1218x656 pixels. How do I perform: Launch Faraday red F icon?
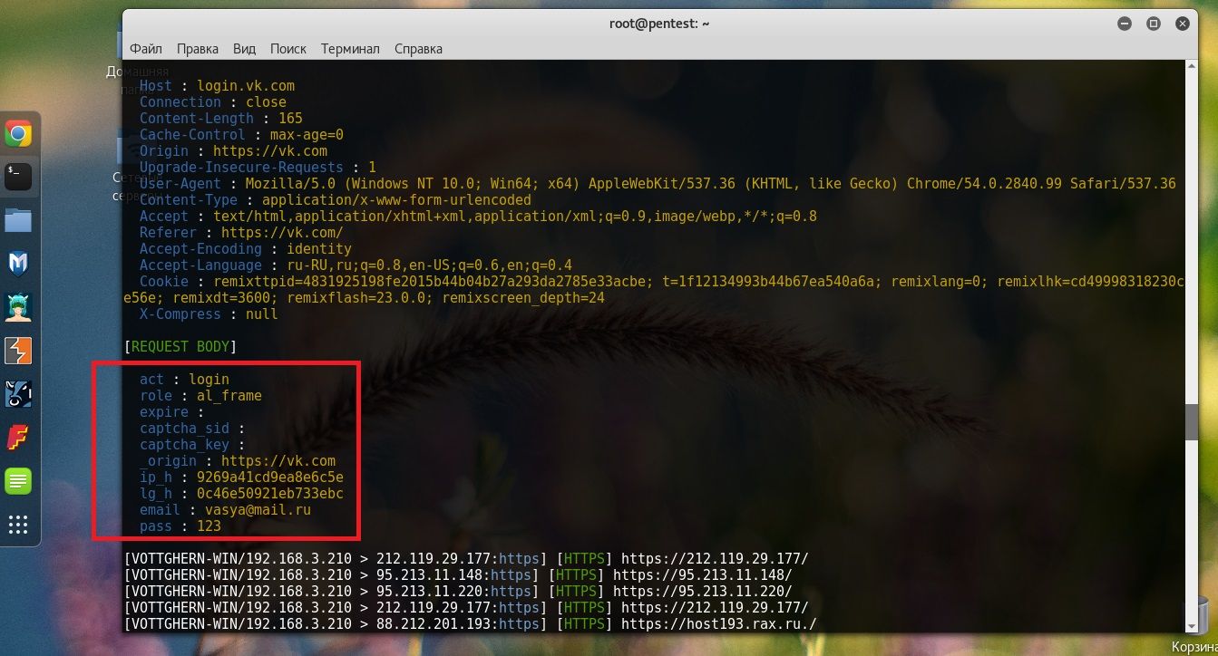tap(19, 438)
